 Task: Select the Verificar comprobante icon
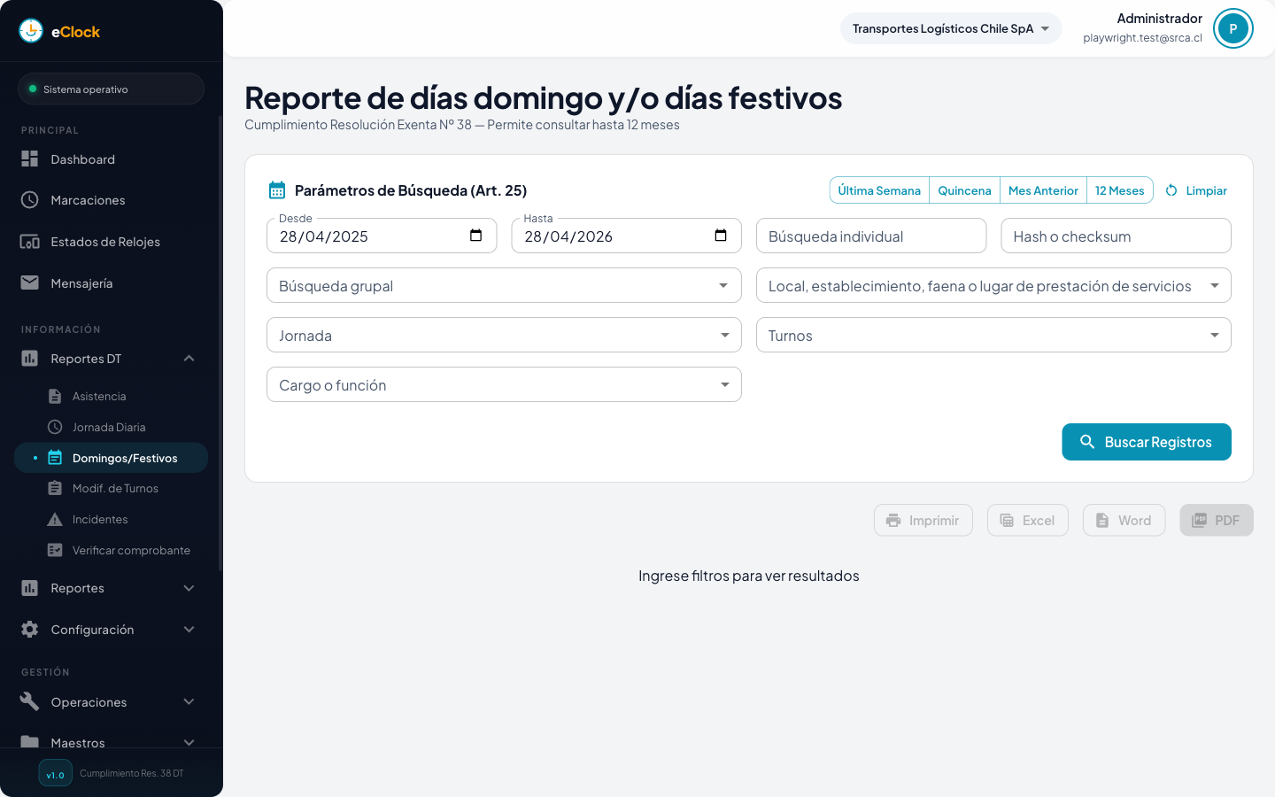point(54,550)
